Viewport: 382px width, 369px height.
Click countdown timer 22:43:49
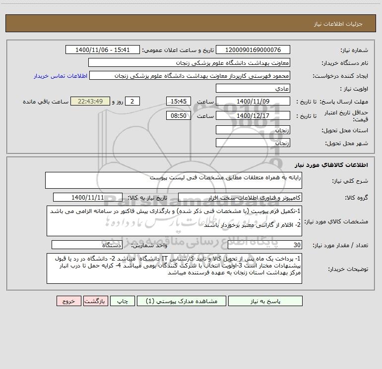(90, 101)
